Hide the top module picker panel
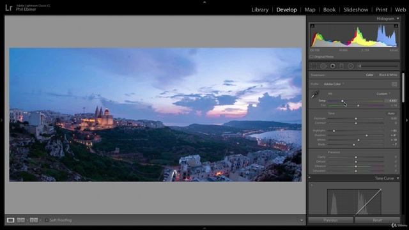409x230 pixels. (204, 2)
